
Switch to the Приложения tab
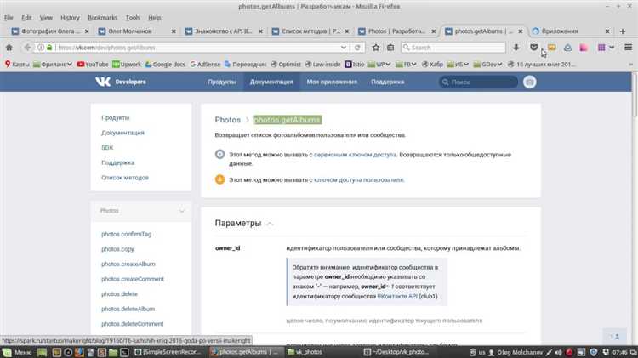[571, 31]
